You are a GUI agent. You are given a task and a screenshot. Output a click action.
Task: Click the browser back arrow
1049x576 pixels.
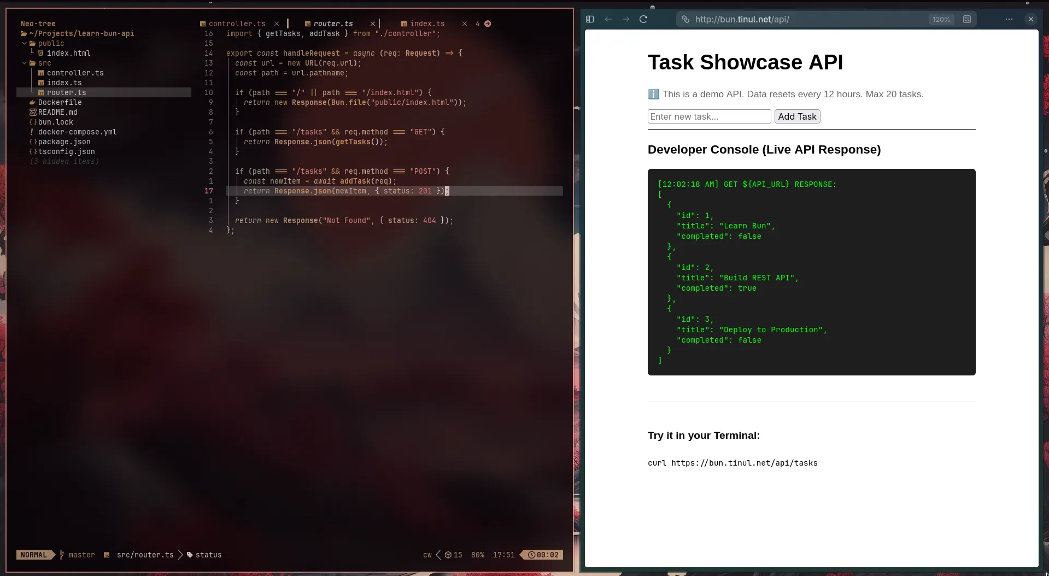[x=608, y=19]
